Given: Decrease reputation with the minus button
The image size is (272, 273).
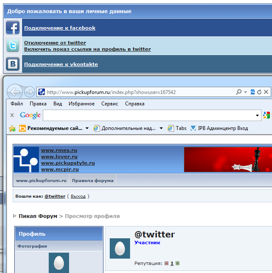Looking at the screenshot, I should (x=167, y=263).
